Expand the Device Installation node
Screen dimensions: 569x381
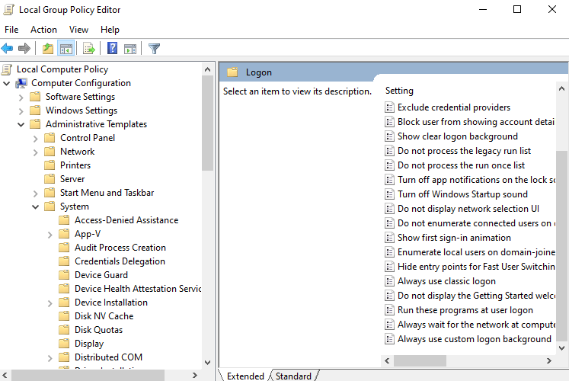coord(50,304)
